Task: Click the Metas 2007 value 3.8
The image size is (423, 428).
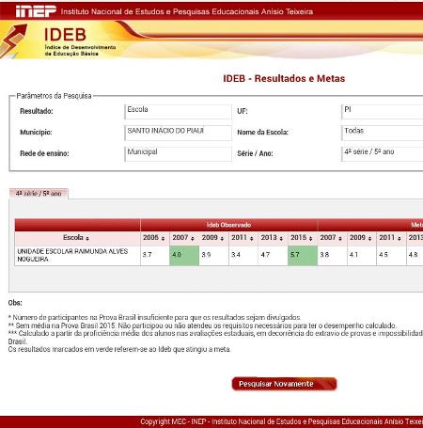Action: click(324, 255)
